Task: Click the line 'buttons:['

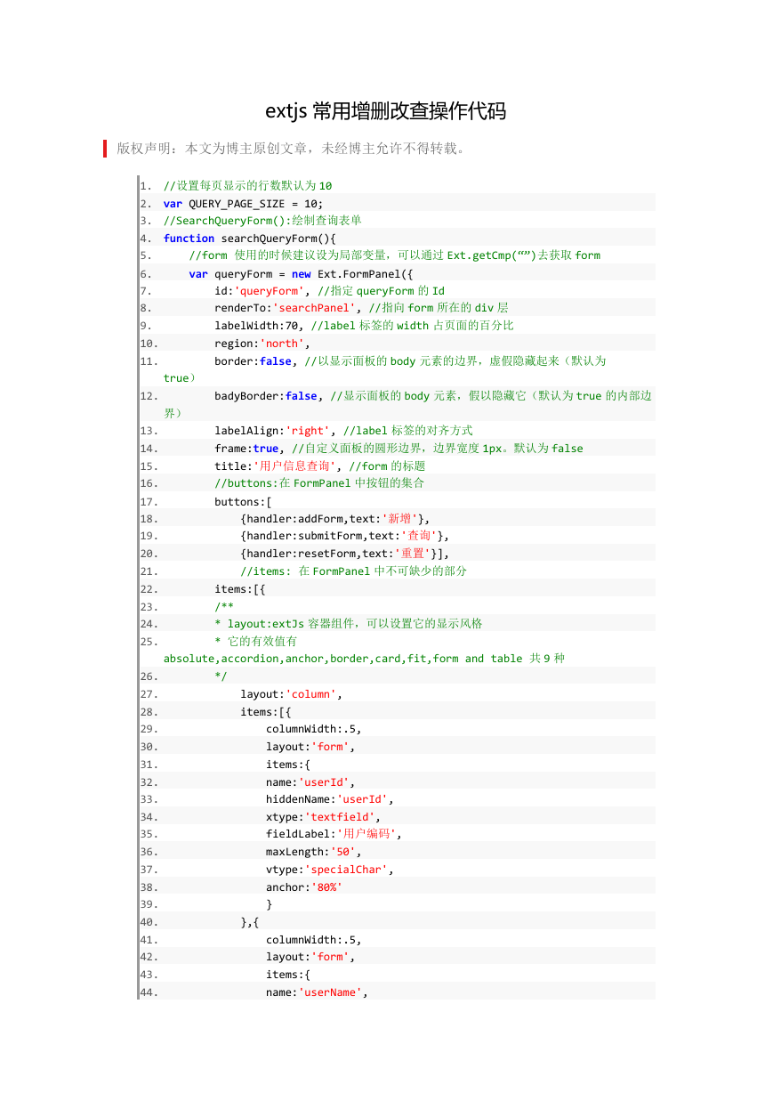Action: tap(243, 500)
